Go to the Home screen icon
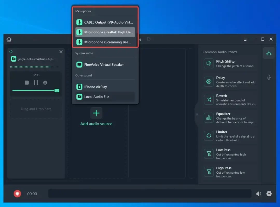 [9, 39]
